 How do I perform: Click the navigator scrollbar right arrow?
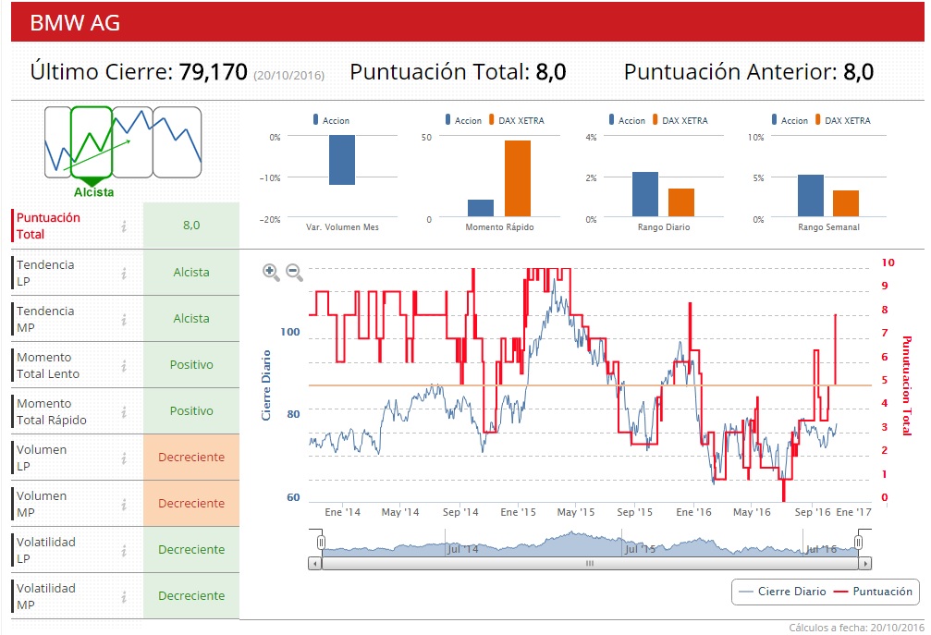click(x=865, y=563)
